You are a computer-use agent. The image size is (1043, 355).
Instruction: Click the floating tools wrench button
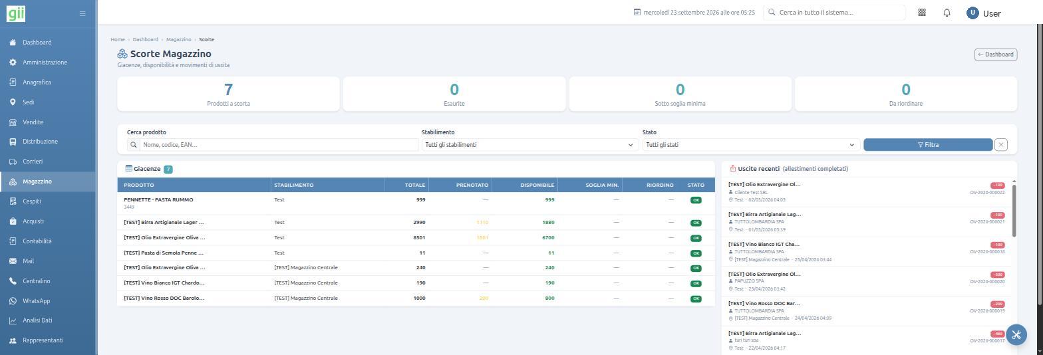click(x=1016, y=334)
